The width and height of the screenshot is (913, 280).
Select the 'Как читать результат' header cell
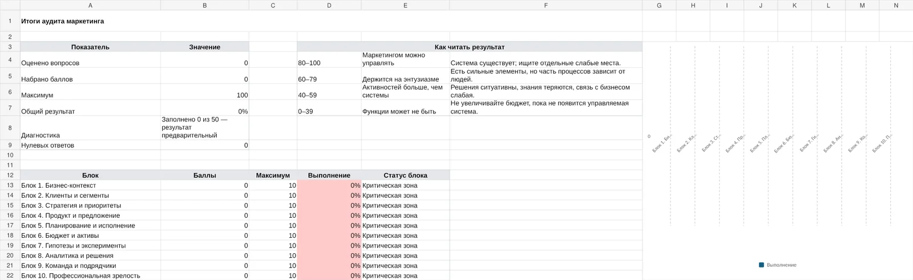[x=470, y=47]
